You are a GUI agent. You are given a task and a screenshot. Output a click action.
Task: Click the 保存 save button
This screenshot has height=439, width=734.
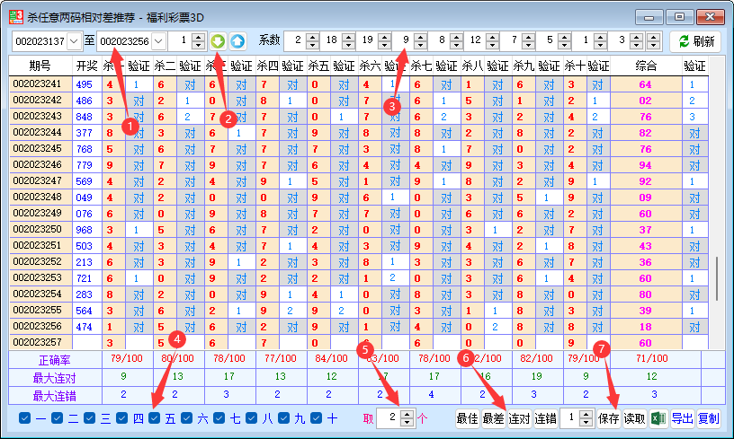pyautogui.click(x=609, y=418)
